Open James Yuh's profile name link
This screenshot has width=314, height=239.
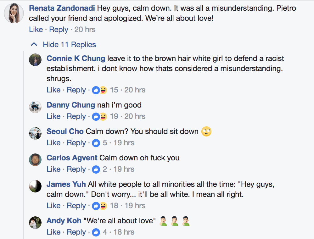point(66,184)
